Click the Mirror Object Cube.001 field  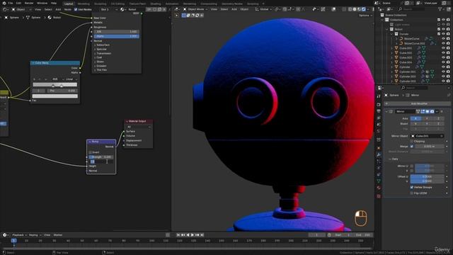click(x=427, y=136)
